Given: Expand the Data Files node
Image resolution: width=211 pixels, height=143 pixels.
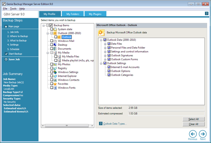Looking at the screenshot, I should tap(105, 44).
